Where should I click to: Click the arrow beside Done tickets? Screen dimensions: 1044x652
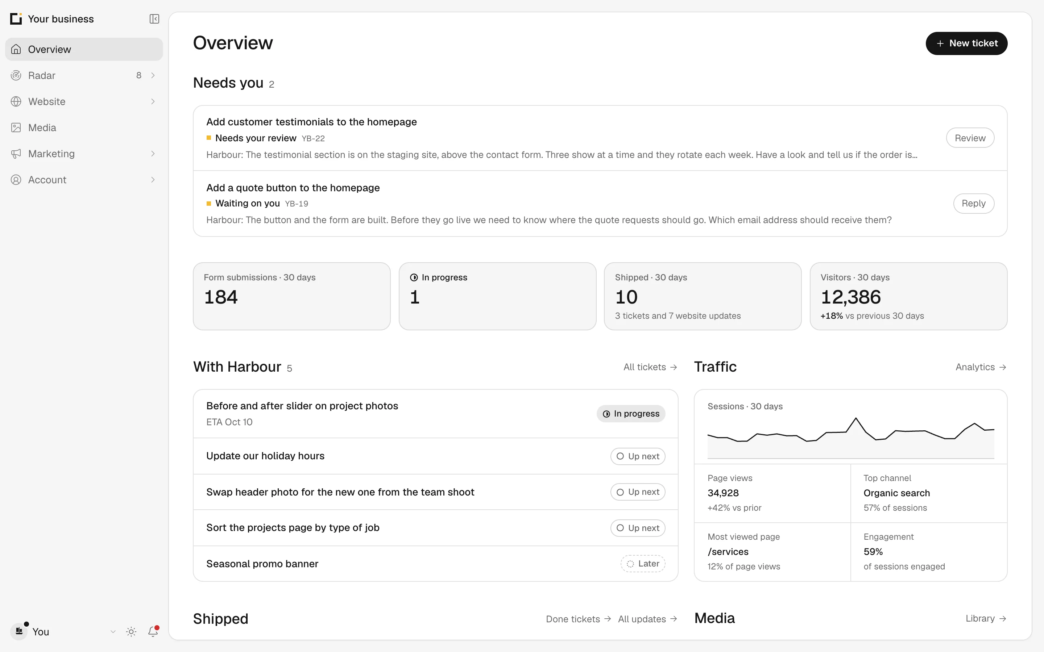pyautogui.click(x=608, y=619)
